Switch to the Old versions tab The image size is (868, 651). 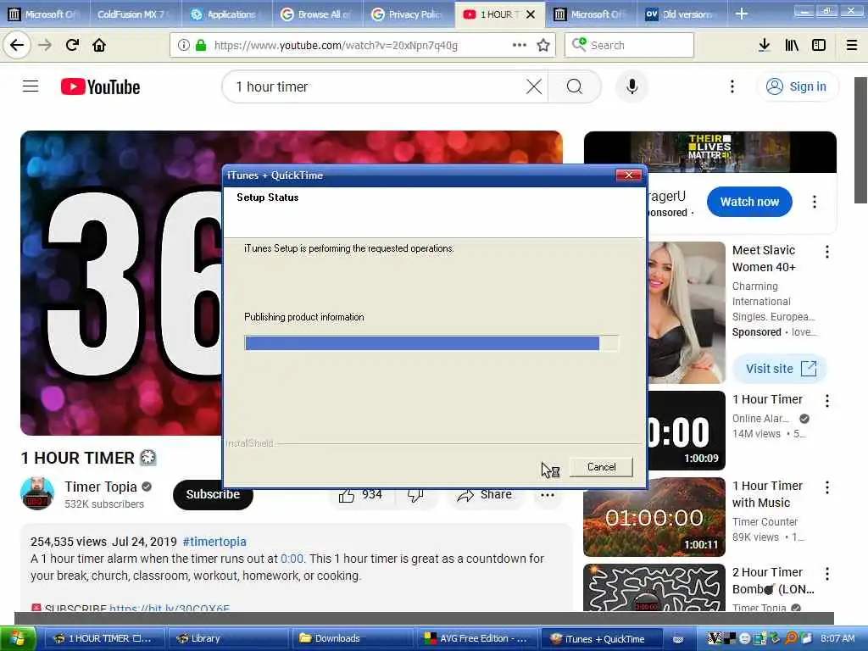681,14
